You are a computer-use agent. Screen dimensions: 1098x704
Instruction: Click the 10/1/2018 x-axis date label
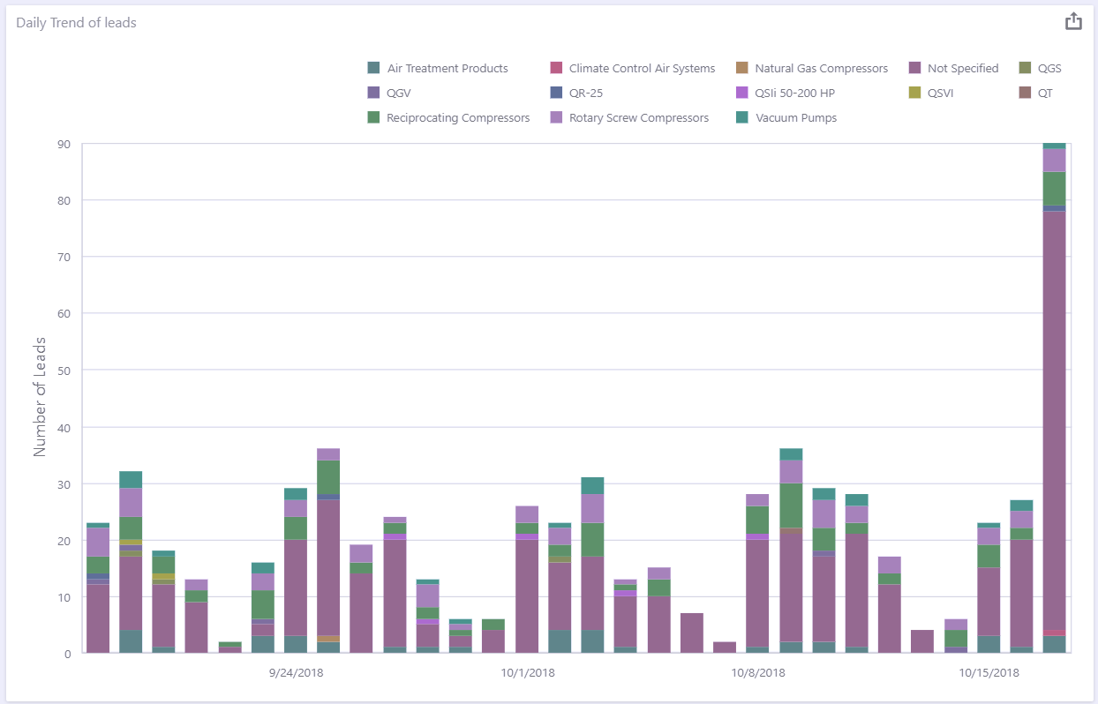pos(528,673)
